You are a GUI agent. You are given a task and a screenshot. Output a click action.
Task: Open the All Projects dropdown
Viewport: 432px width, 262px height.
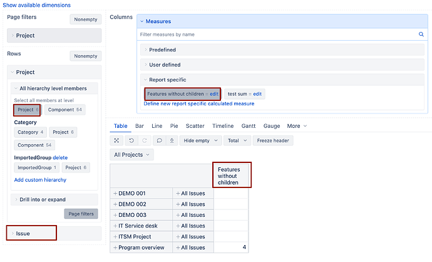click(x=131, y=154)
